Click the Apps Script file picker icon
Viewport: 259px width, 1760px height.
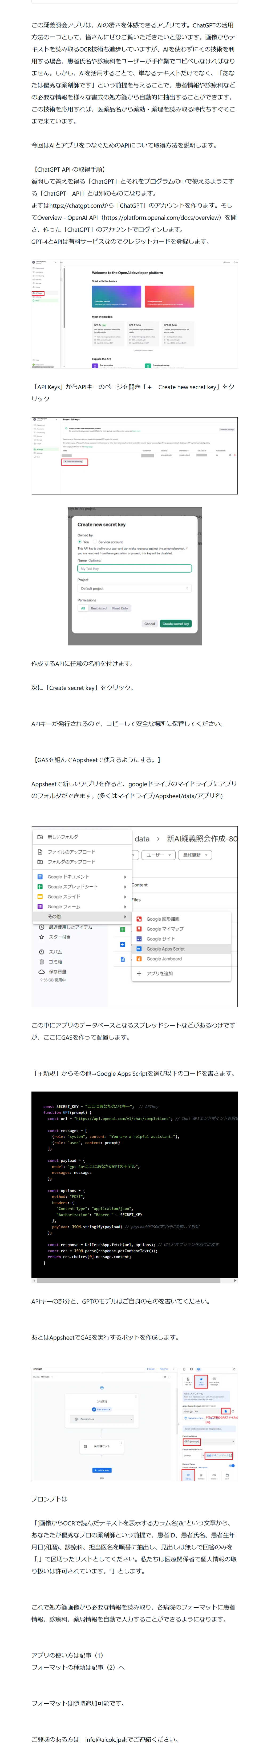click(226, 1411)
